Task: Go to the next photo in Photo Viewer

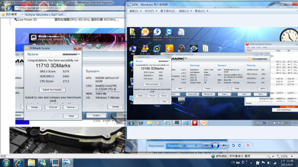Action: click(224, 145)
